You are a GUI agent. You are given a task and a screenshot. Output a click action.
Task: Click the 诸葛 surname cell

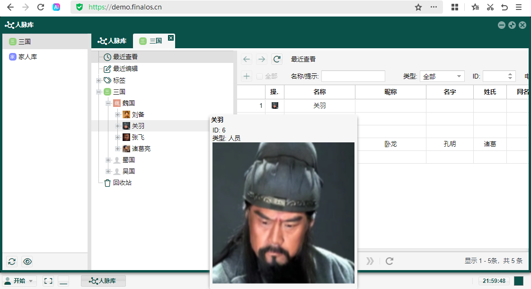click(490, 144)
